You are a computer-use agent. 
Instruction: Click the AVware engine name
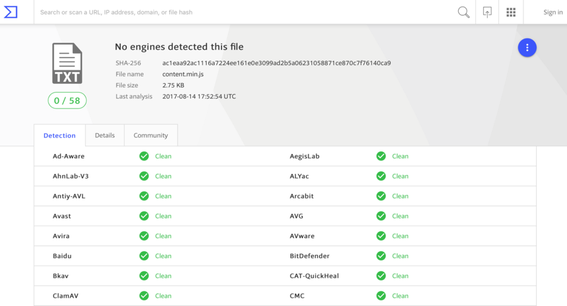(302, 236)
